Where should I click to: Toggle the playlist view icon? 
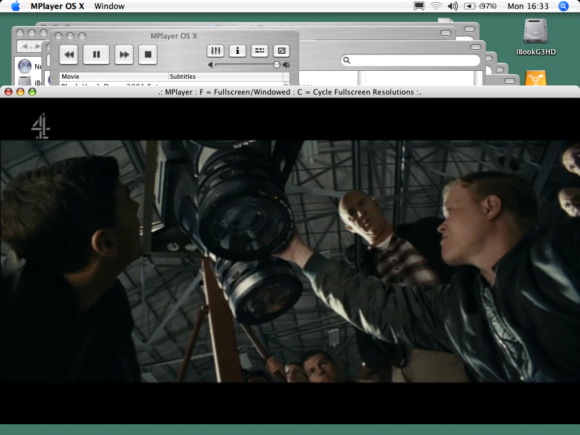point(259,51)
